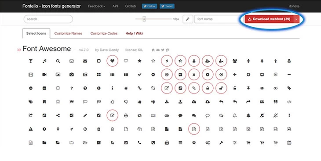The image size is (321, 161).
Task: Choose the printer icon
Action: [126, 115]
